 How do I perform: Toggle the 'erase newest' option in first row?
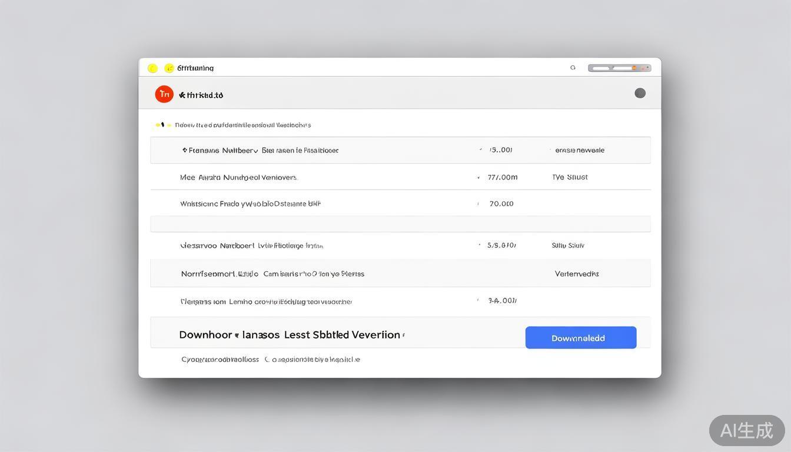[x=580, y=150]
